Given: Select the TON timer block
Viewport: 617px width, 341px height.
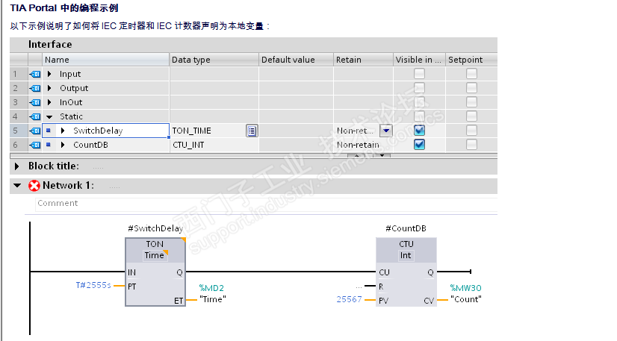Looking at the screenshot, I should pos(155,272).
